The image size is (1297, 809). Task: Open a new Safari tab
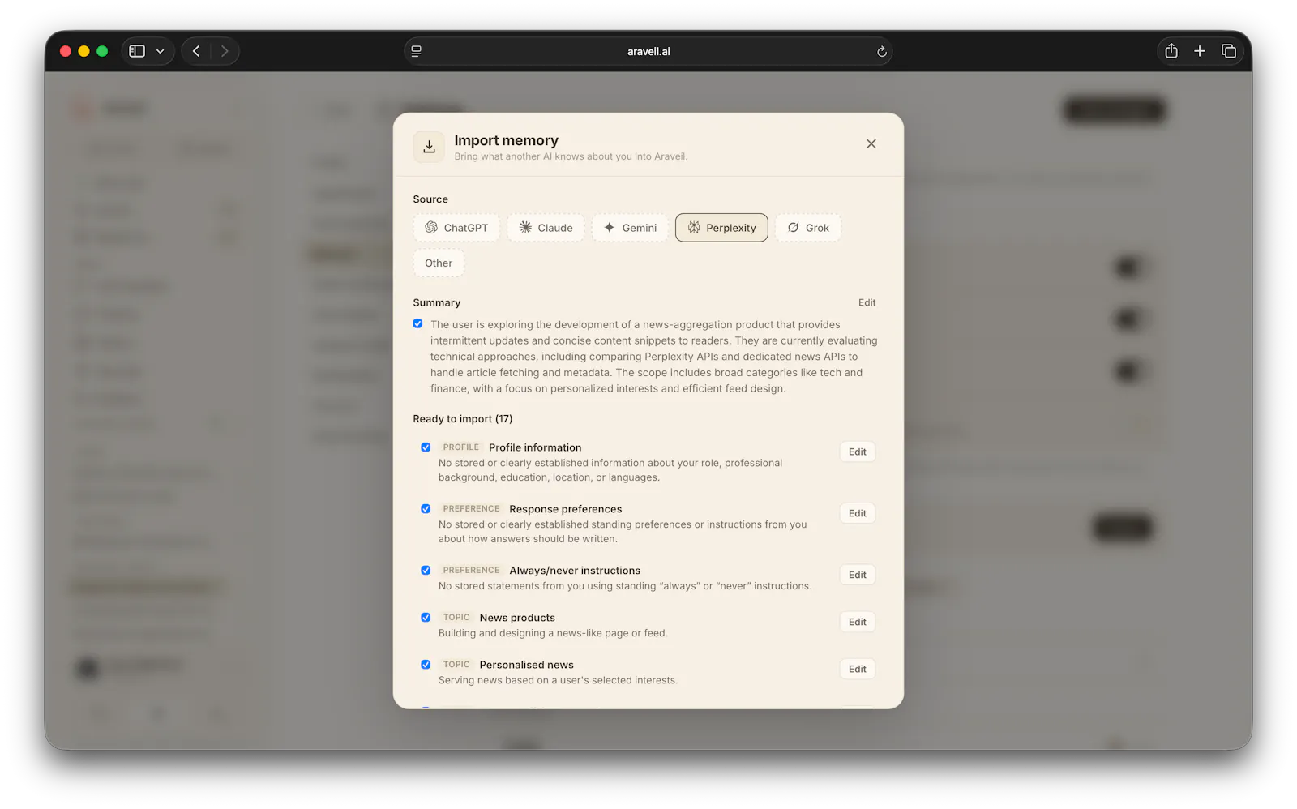click(x=1200, y=51)
